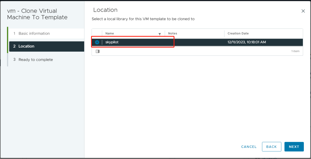Click the CANCEL button
The width and height of the screenshot is (311, 159).
coord(249,147)
